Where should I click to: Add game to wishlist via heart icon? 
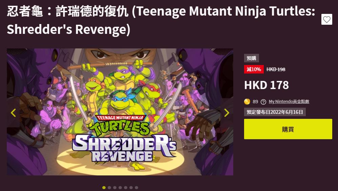point(326,19)
